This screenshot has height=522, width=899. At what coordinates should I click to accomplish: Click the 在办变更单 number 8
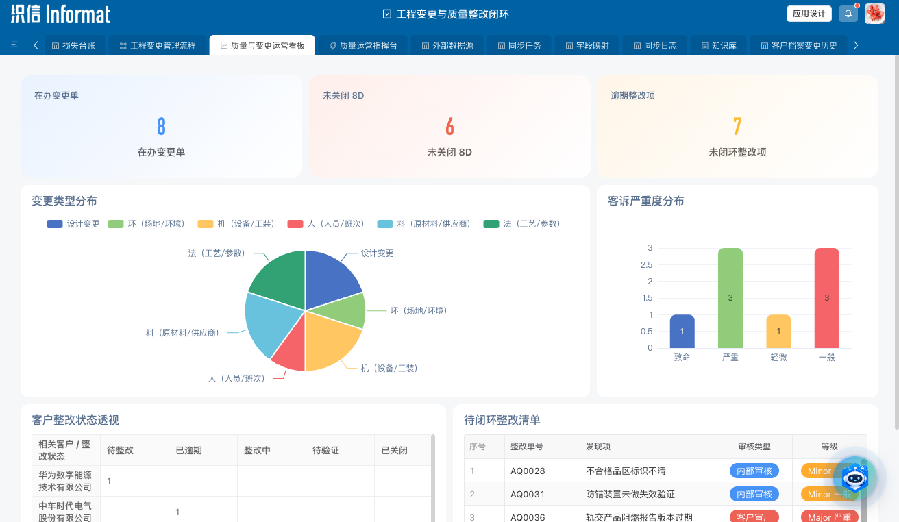pyautogui.click(x=161, y=127)
